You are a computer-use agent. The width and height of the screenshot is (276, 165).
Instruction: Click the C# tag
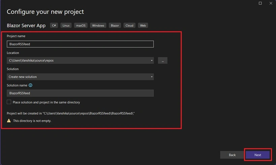(x=54, y=26)
